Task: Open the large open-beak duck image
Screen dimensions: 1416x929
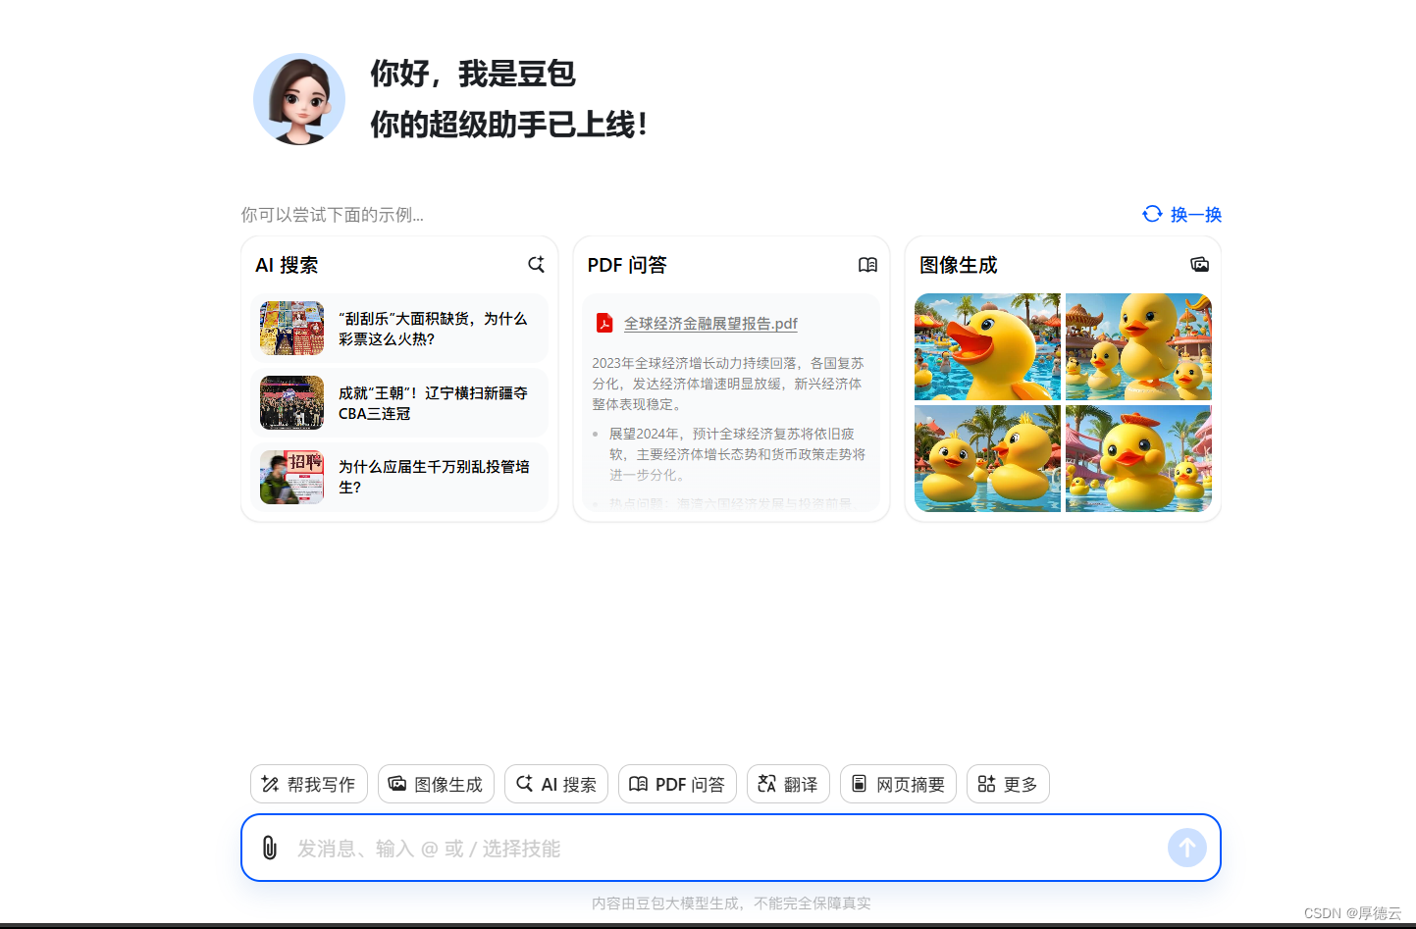Action: [x=987, y=347]
